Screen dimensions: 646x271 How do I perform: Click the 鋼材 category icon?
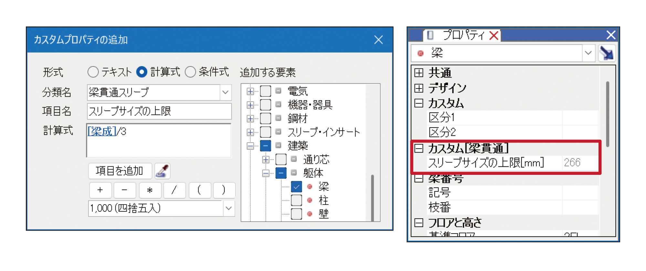(x=278, y=118)
